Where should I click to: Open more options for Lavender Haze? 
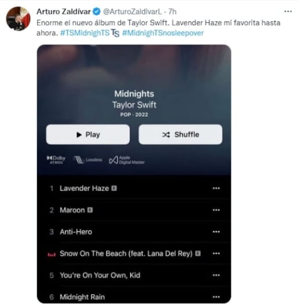215,188
